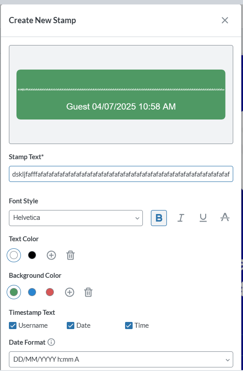
Task: Click into the Stamp Text field
Action: (x=121, y=174)
